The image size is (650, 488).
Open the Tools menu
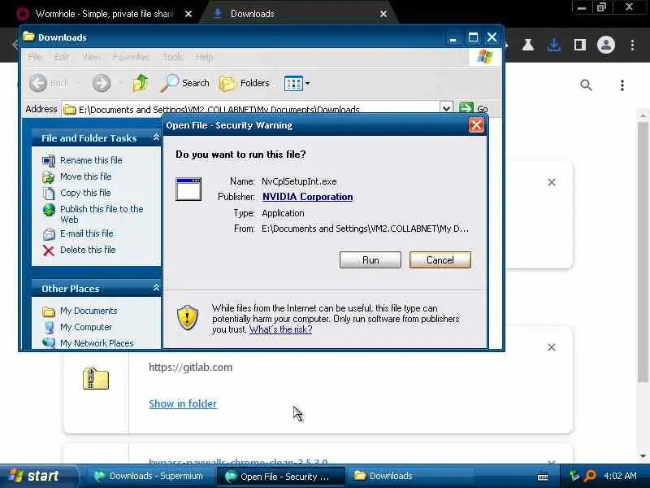coord(173,57)
